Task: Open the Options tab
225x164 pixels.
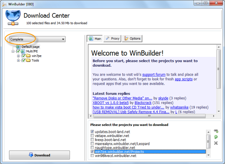Action: click(x=132, y=38)
